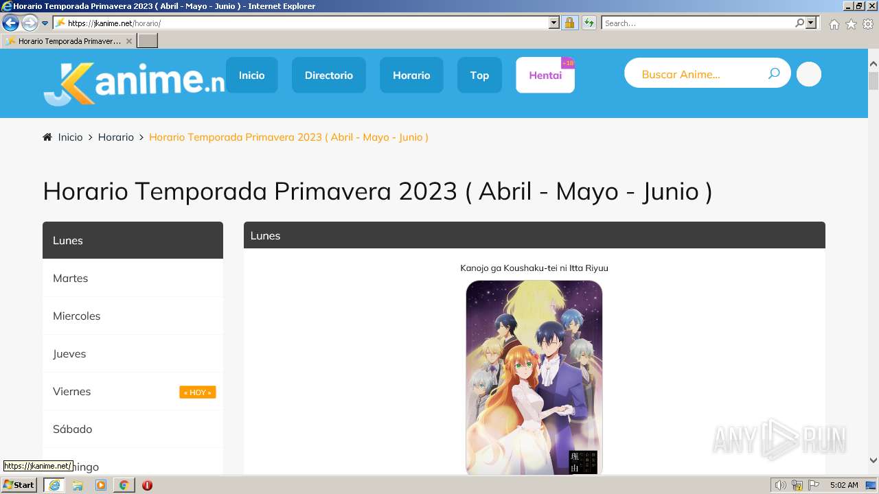Image resolution: width=879 pixels, height=494 pixels.
Task: Open Kanojo ga Koushaku-tei ni Itta Riyuu title
Action: pyautogui.click(x=534, y=268)
